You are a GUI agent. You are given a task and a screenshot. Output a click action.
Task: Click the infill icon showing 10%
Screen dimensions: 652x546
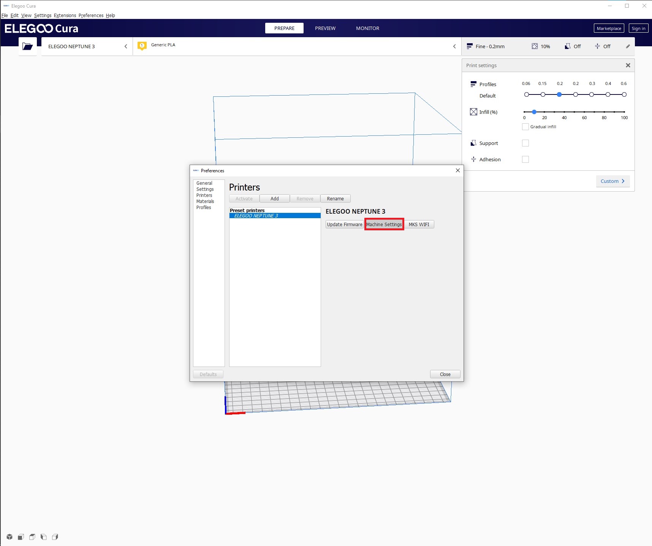[x=535, y=46]
